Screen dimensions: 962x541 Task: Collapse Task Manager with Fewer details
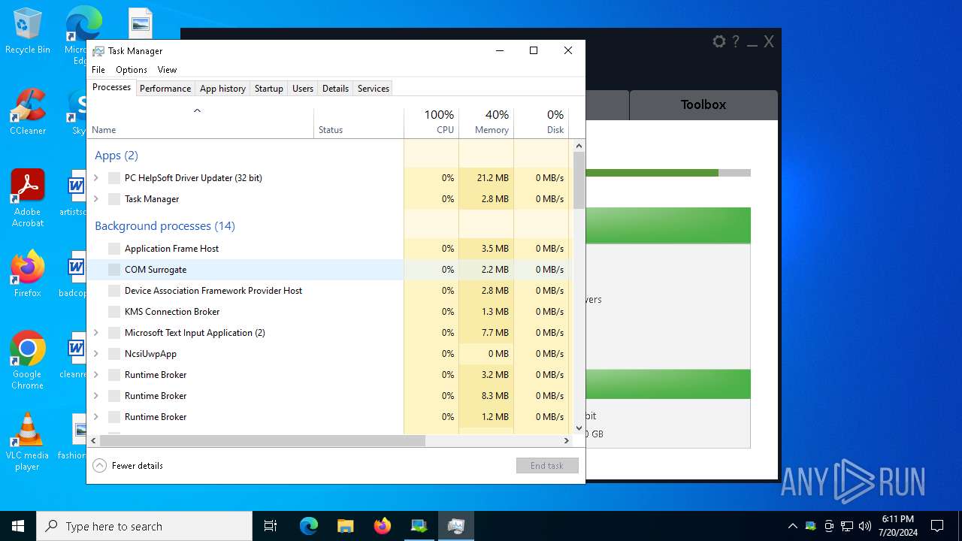128,466
